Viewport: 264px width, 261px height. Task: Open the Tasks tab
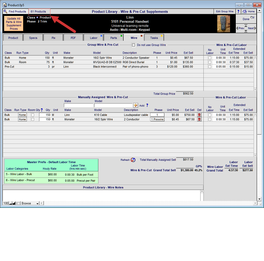click(154, 38)
